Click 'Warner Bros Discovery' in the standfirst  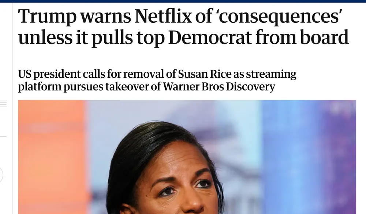[219, 86]
